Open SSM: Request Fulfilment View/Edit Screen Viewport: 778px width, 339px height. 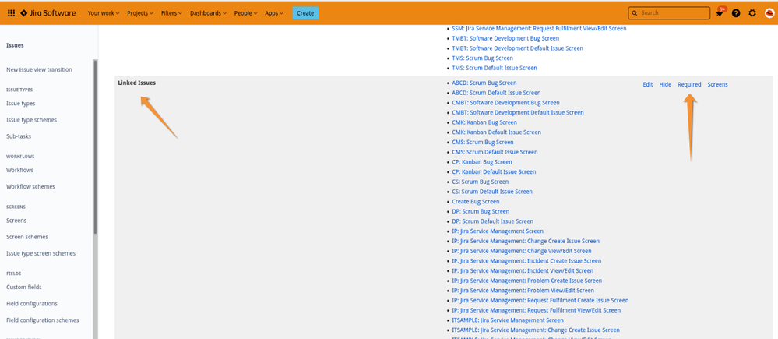click(539, 29)
